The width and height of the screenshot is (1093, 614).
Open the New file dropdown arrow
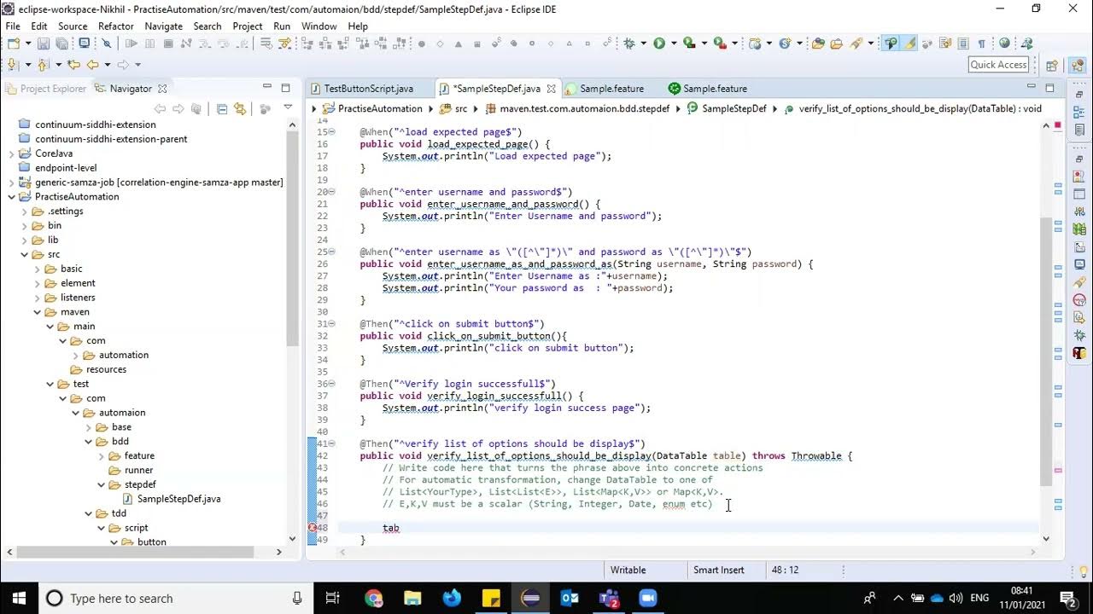pos(28,43)
